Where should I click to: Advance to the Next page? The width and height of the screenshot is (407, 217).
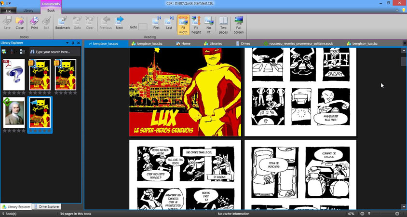click(x=119, y=23)
